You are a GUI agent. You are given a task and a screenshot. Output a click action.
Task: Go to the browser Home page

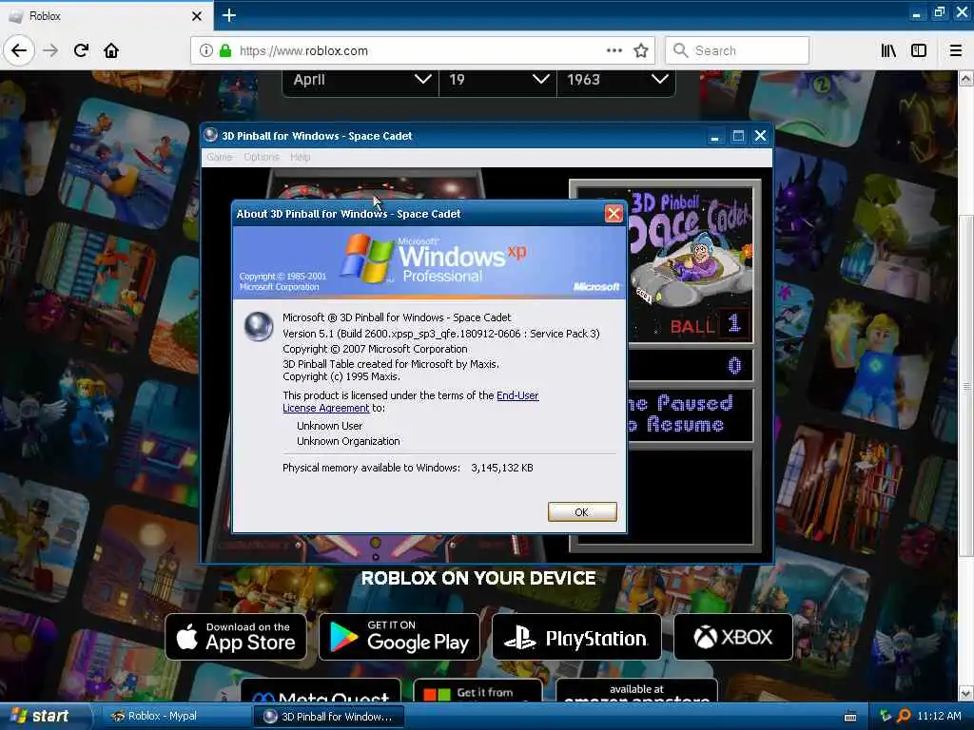click(111, 50)
